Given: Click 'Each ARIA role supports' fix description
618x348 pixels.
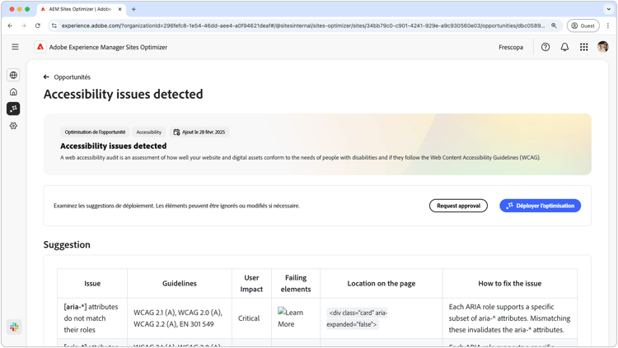Looking at the screenshot, I should click(509, 318).
